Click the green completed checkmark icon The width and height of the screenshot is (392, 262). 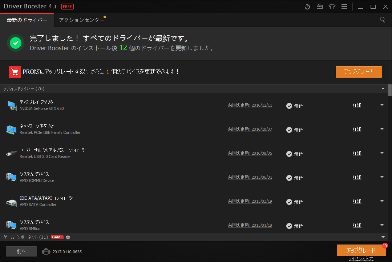point(16,43)
